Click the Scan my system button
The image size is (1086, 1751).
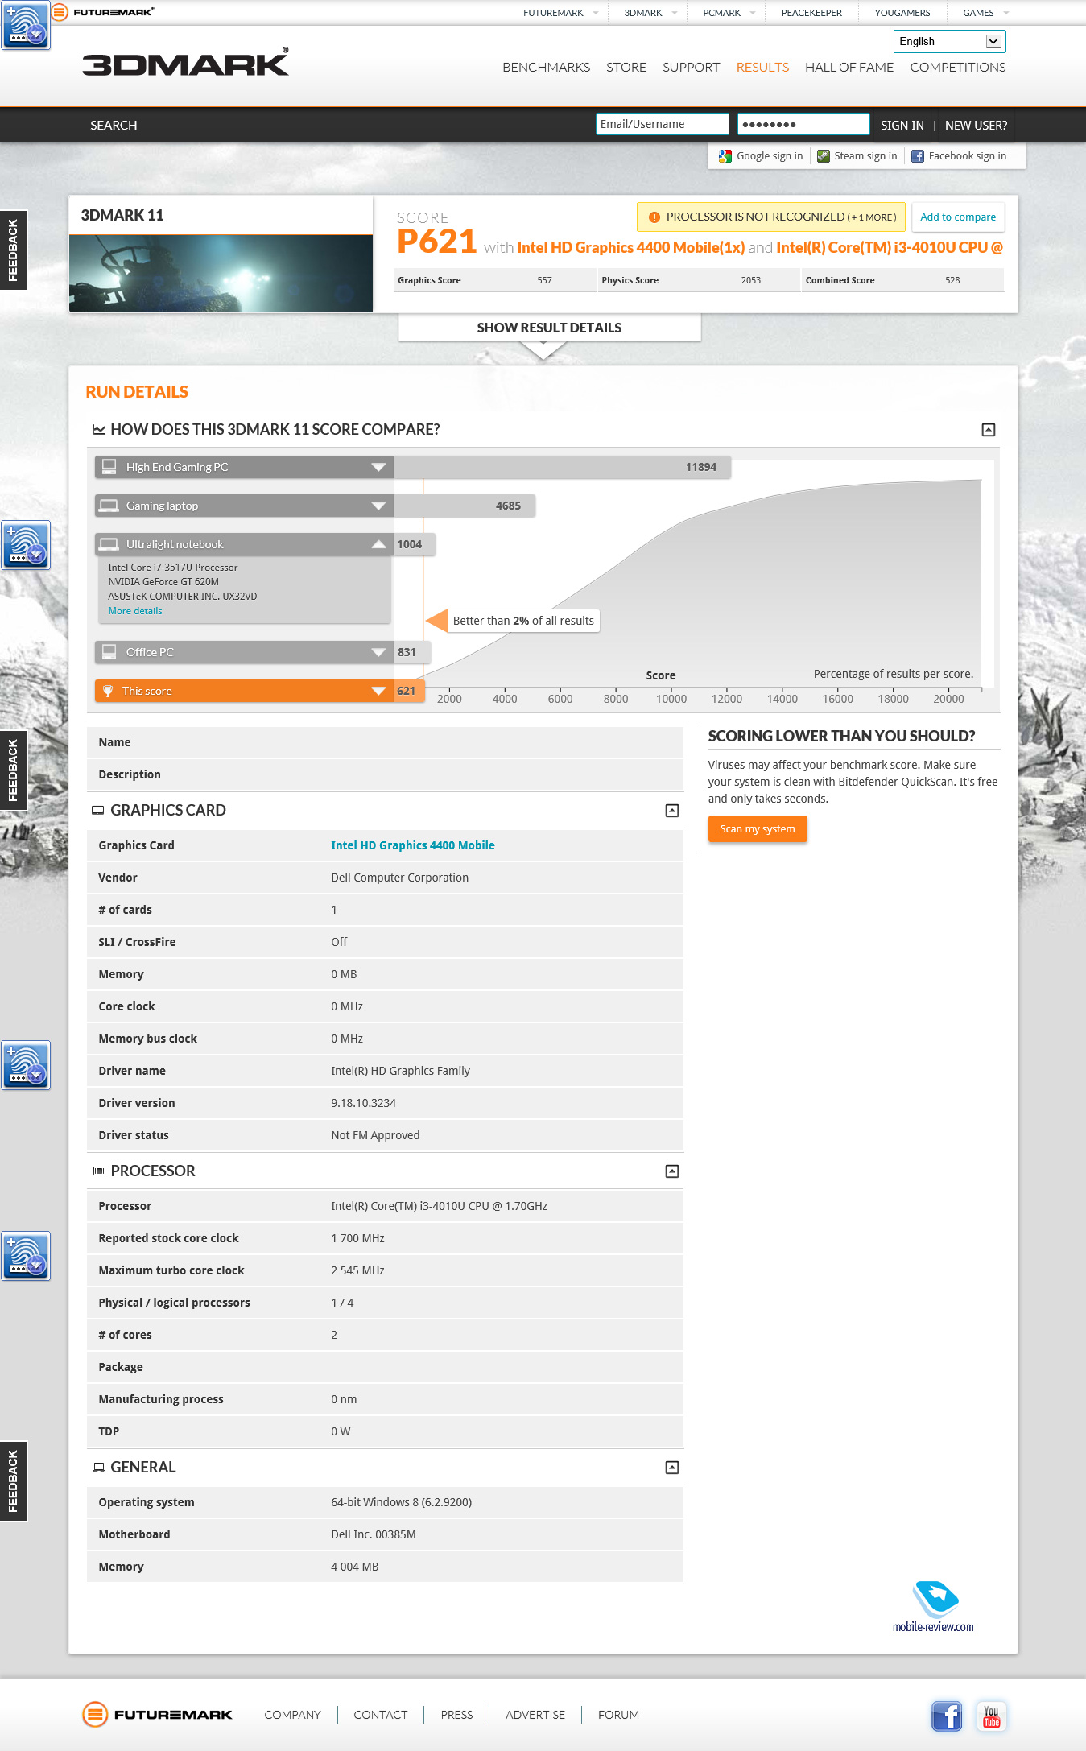coord(757,829)
